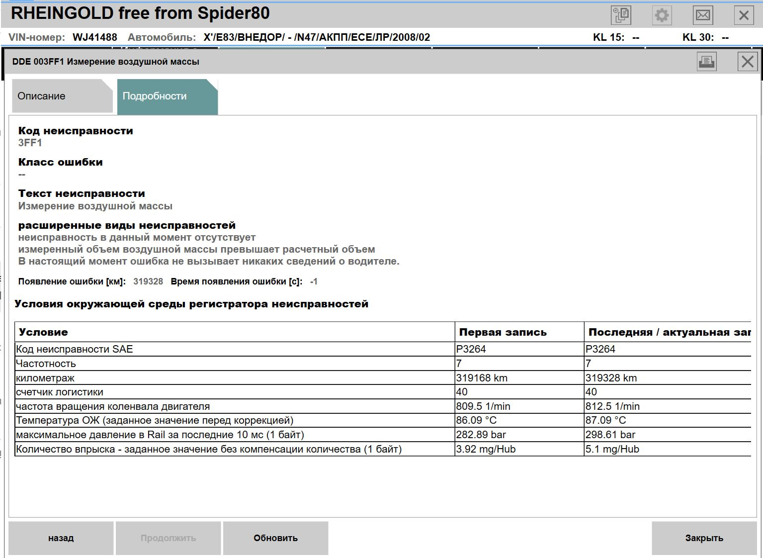Click the error occurrence value 319328
This screenshot has height=558, width=763.
pyautogui.click(x=148, y=281)
